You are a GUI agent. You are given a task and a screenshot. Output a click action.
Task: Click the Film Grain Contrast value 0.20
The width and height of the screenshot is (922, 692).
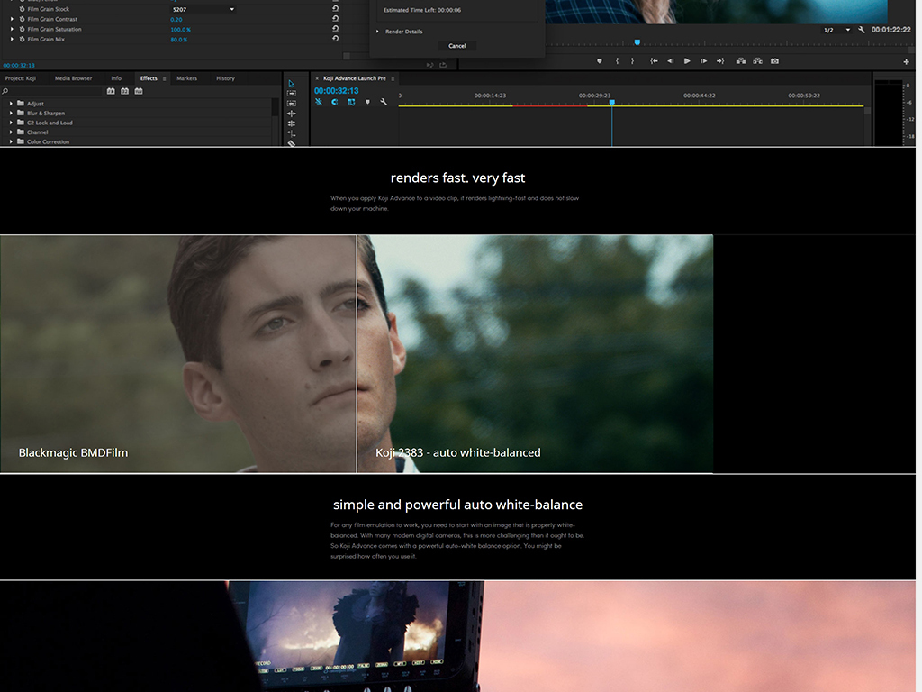(176, 20)
